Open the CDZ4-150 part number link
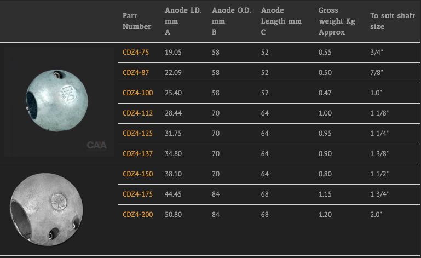Image resolution: width=421 pixels, height=258 pixels. (138, 174)
